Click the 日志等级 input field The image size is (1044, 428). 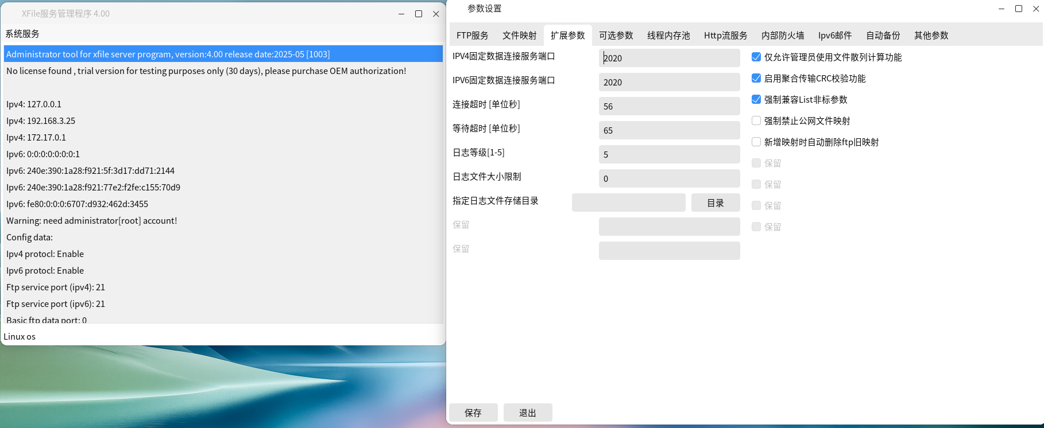[669, 154]
